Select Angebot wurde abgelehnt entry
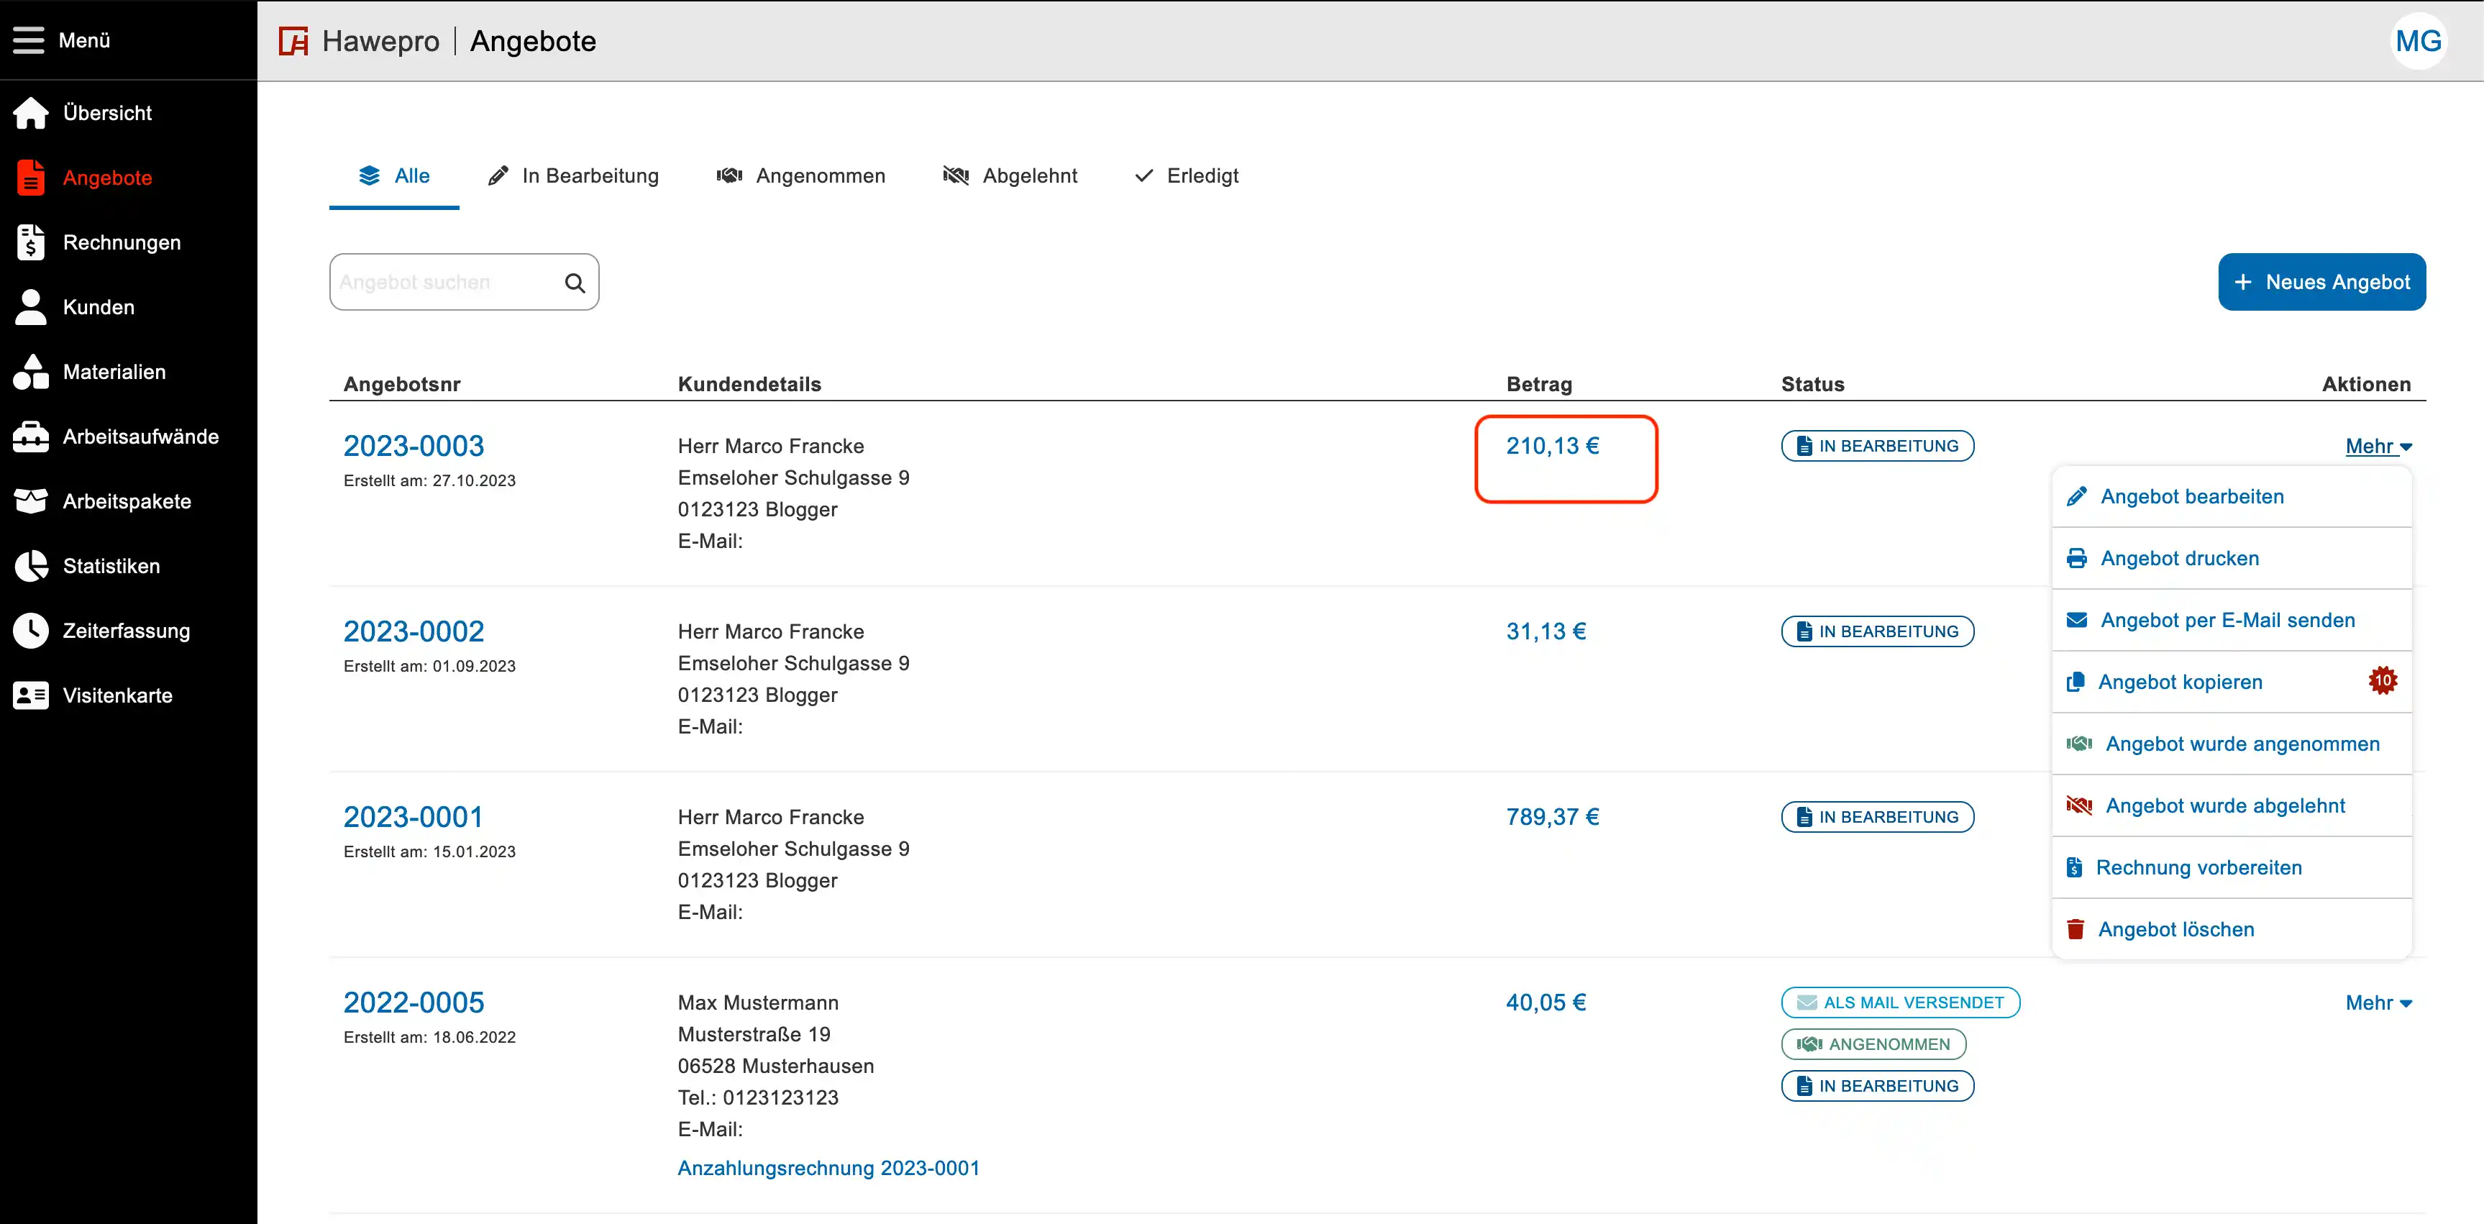 coord(2232,805)
